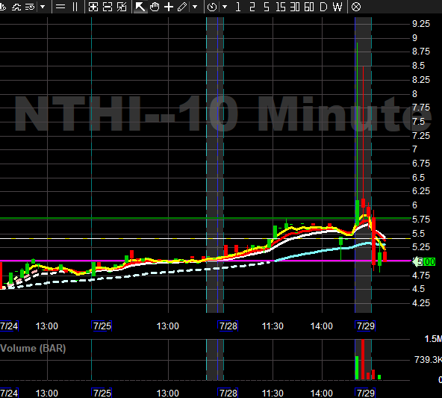Switch to 30 minute interval
442x398 pixels.
coord(295,7)
